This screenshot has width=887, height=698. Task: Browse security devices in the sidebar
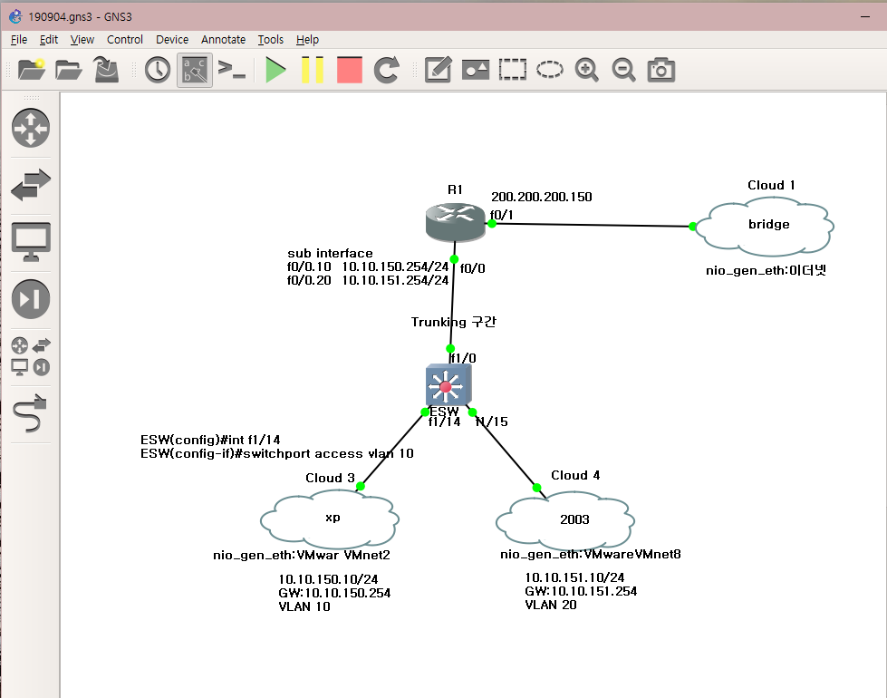tap(31, 299)
